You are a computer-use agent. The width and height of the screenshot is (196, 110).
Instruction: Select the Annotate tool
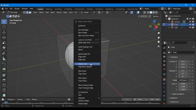click(x=4, y=53)
